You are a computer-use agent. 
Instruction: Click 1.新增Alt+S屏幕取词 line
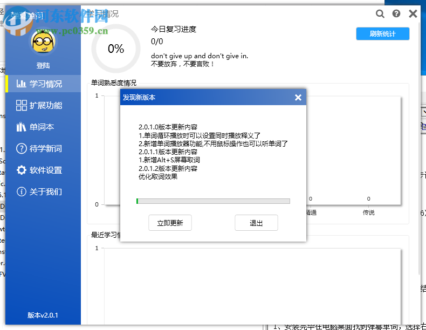169,160
